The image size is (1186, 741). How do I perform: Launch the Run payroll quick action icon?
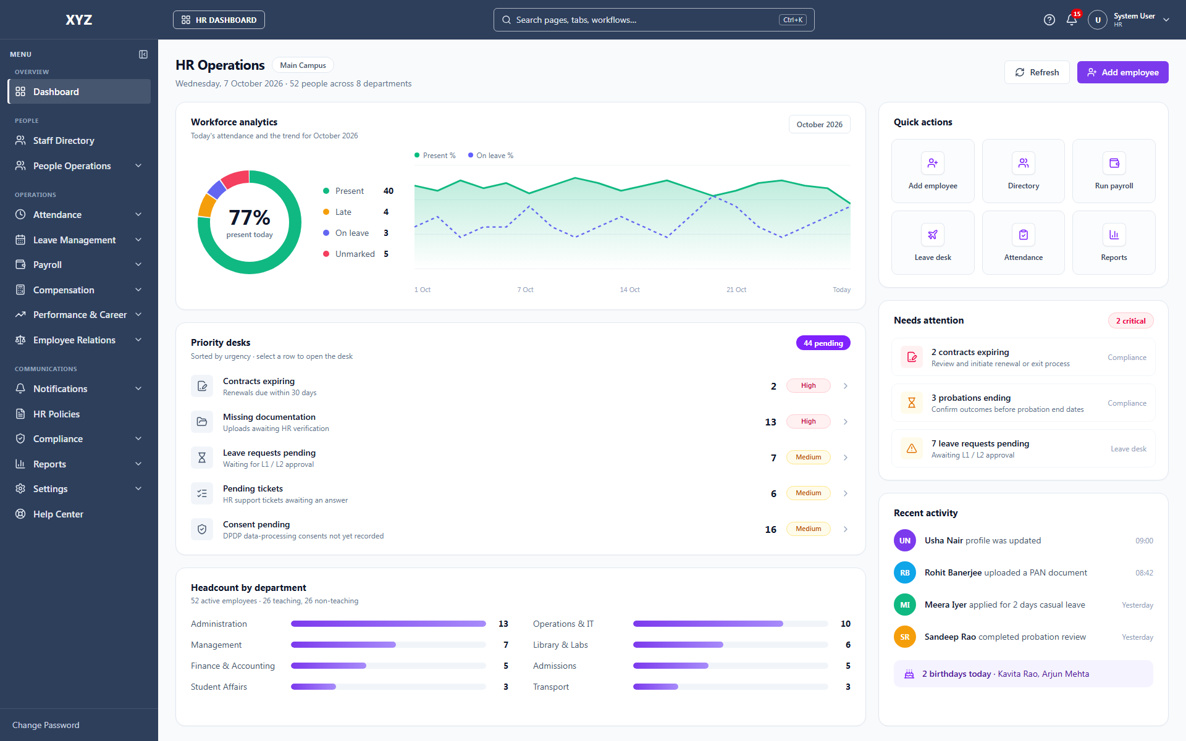(1114, 163)
